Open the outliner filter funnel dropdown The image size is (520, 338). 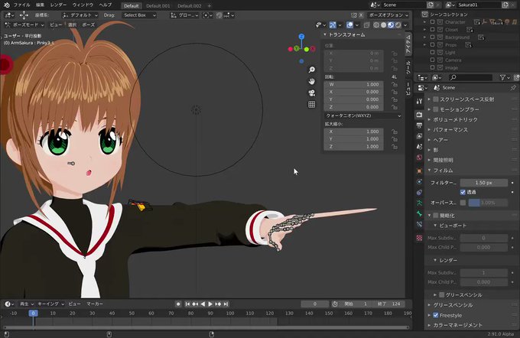click(x=505, y=77)
